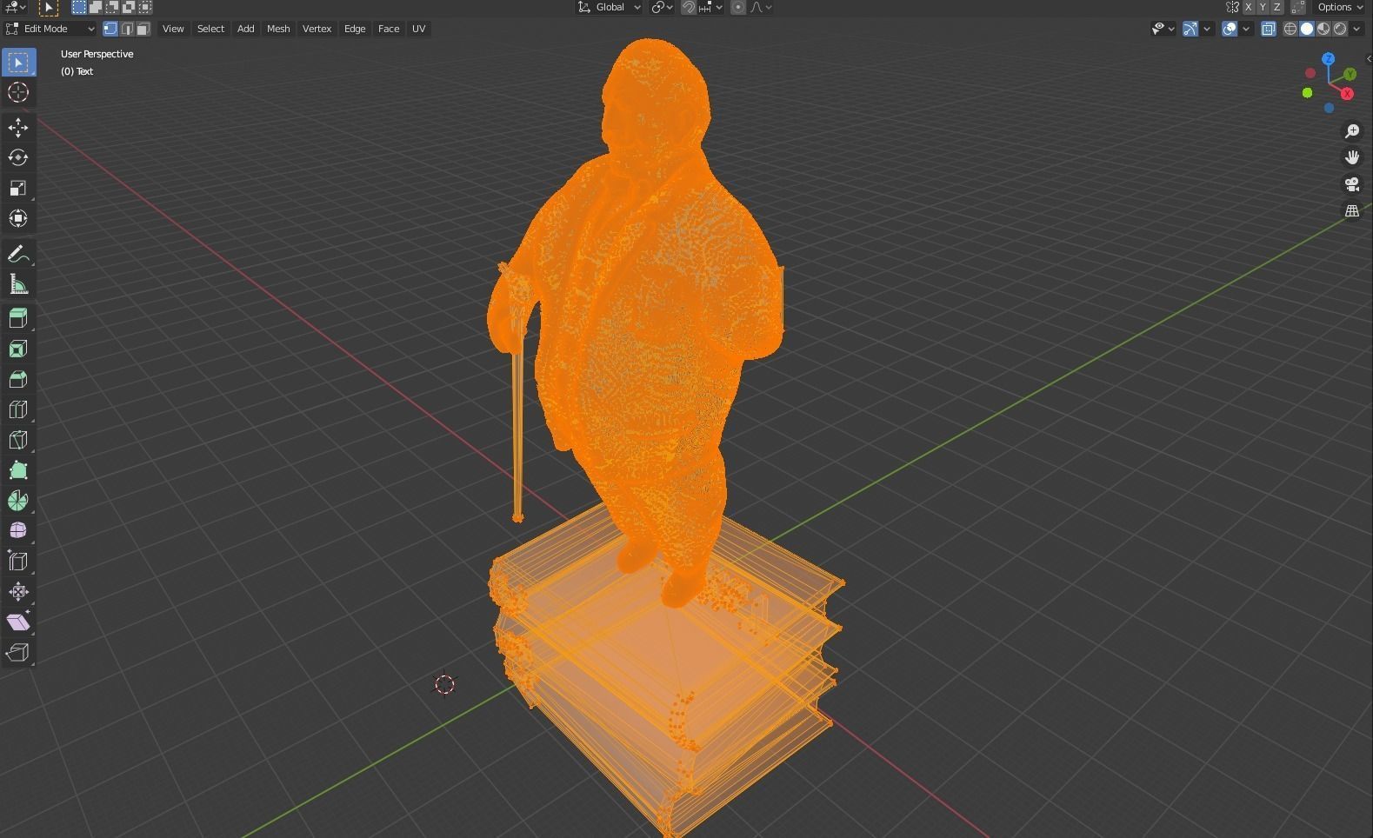
Task: Toggle auto merge vertices icon
Action: pos(1298,7)
